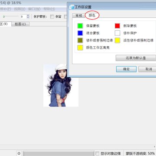The image size is (156, 156).
Task: Click the 还原为默认值 button
Action: [136, 58]
